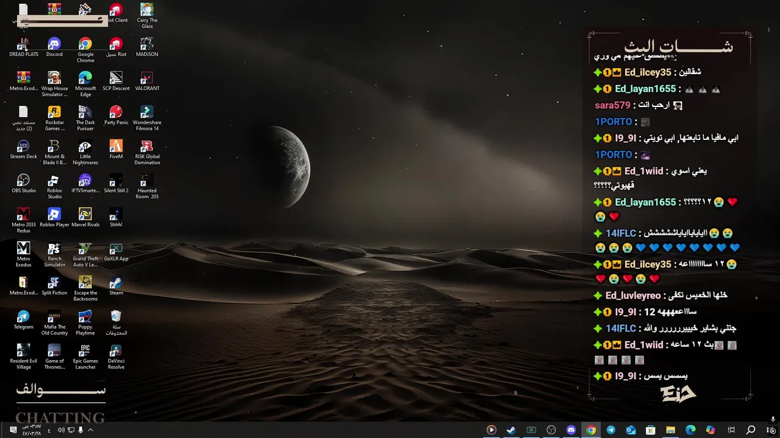Open Rockstar Games launcher shortcut

(54, 119)
